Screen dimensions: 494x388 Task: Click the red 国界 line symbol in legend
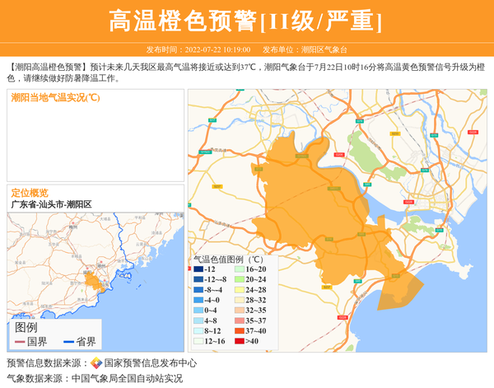[x=20, y=342]
